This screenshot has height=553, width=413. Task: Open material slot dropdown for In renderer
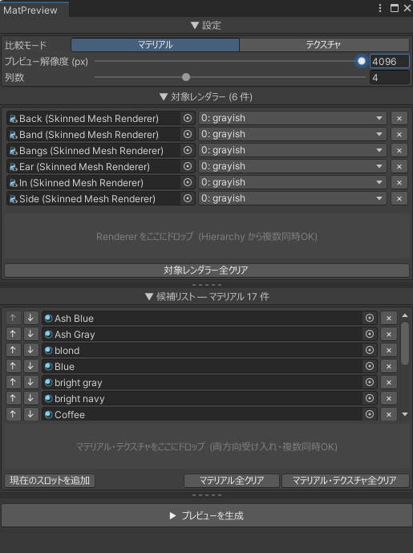point(293,182)
